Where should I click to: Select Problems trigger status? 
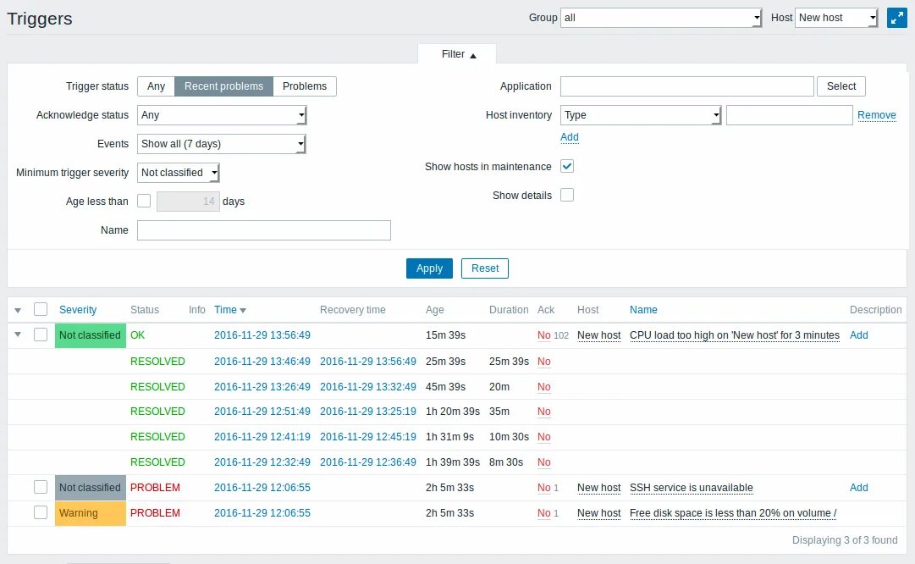pyautogui.click(x=305, y=86)
